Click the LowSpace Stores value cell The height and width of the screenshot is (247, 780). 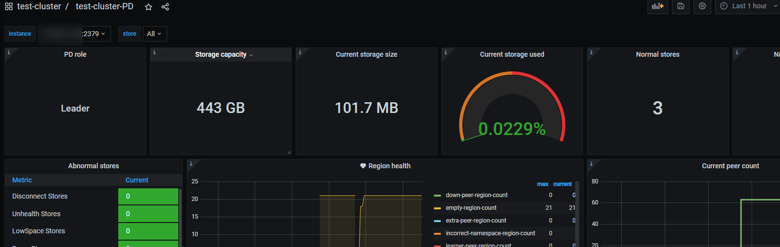click(x=148, y=231)
